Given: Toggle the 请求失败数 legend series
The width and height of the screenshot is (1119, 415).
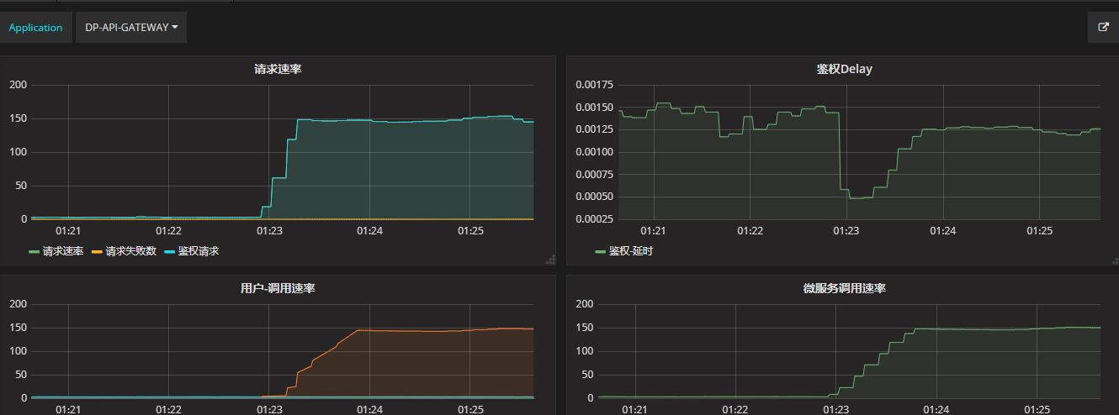Looking at the screenshot, I should coord(130,251).
